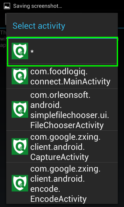Screen dimensions: 124x207
Task: Tap the shield icon beside the asterisk entry
Action: (20, 51)
